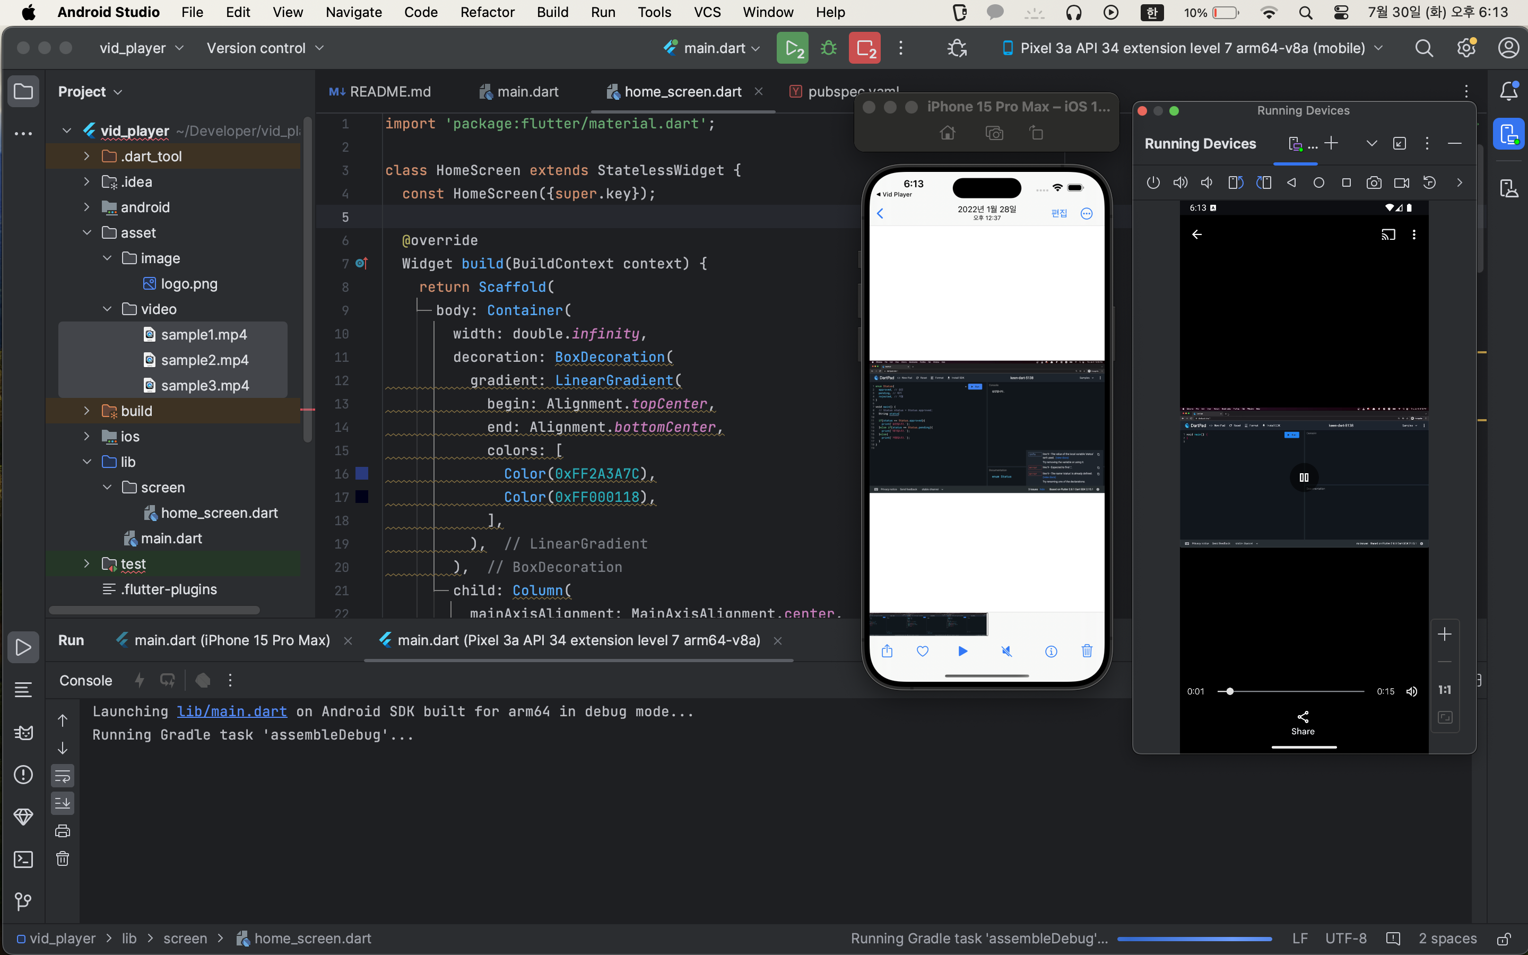Image resolution: width=1528 pixels, height=955 pixels.
Task: Toggle mute on the iPhone video player
Action: coord(1006,651)
